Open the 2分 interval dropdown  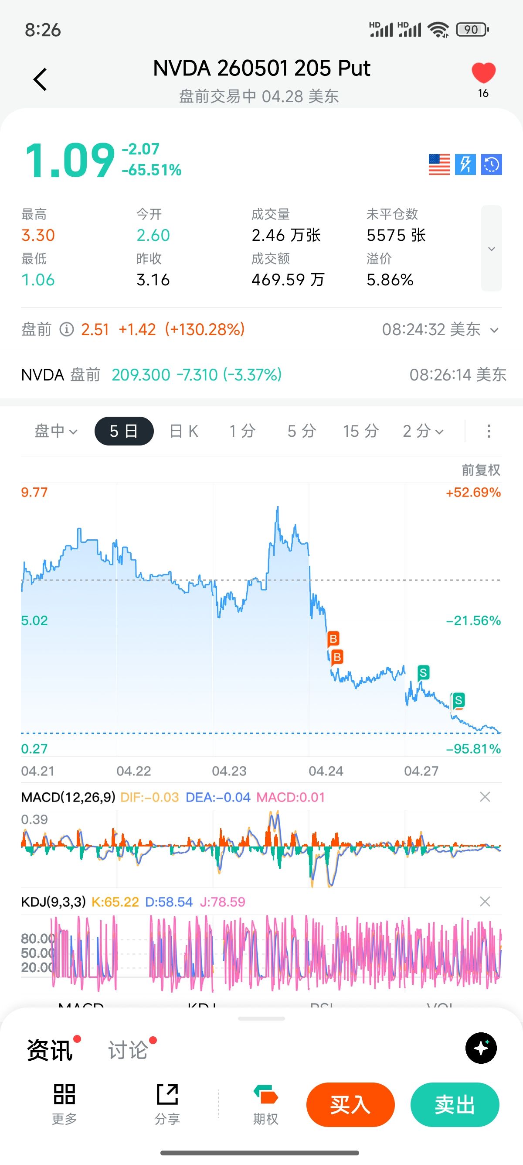pyautogui.click(x=423, y=431)
